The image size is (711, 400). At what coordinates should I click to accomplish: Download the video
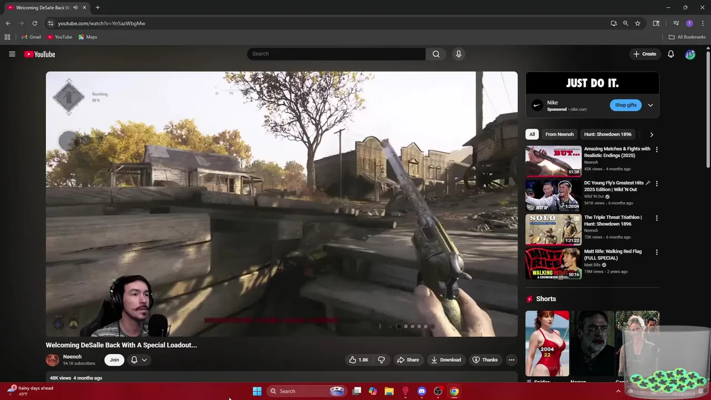tap(446, 360)
